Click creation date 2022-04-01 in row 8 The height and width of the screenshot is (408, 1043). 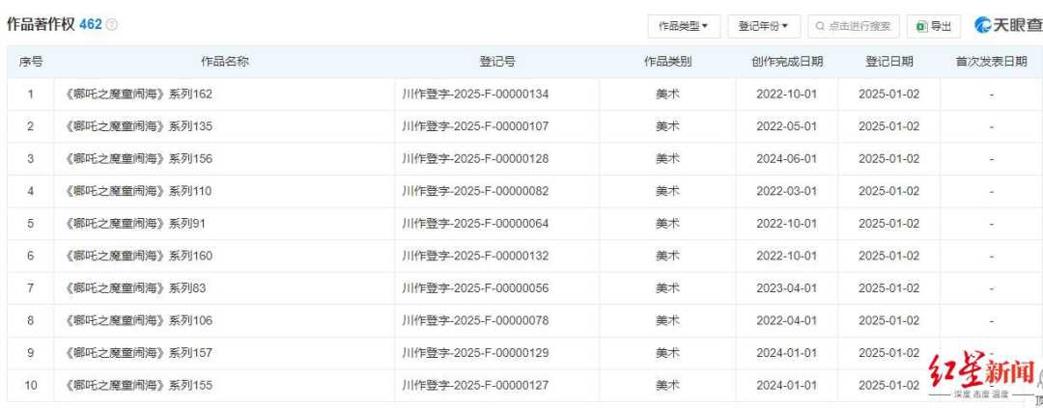787,321
